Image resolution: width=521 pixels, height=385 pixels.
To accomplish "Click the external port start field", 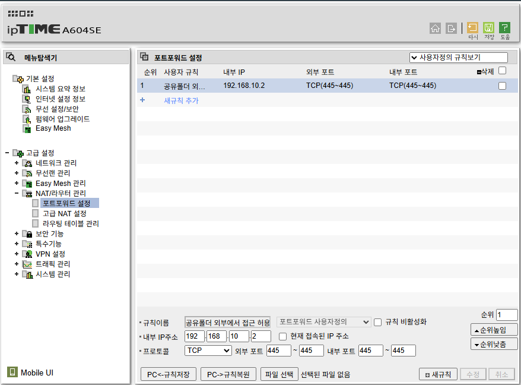I will (279, 351).
